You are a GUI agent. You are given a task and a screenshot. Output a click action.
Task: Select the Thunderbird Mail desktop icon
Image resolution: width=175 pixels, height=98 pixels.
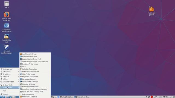[7, 38]
